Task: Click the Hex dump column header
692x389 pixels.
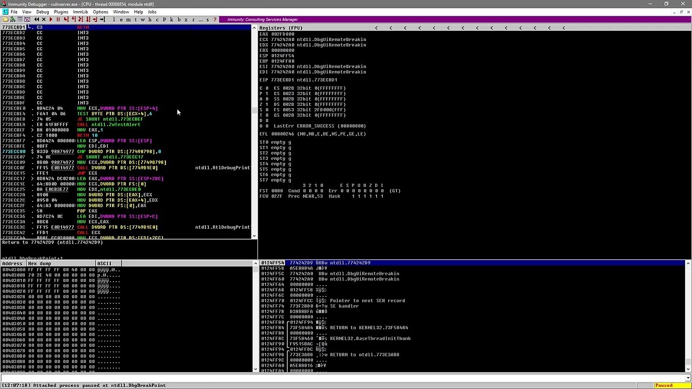Action: click(x=61, y=264)
